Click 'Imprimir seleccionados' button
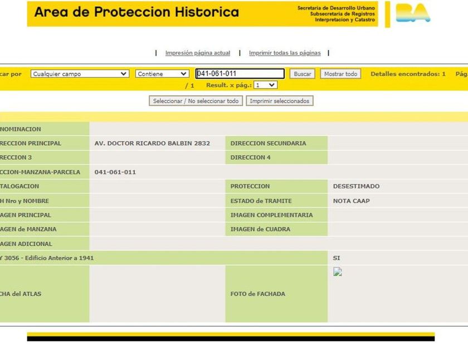The image size is (468, 351). 280,101
